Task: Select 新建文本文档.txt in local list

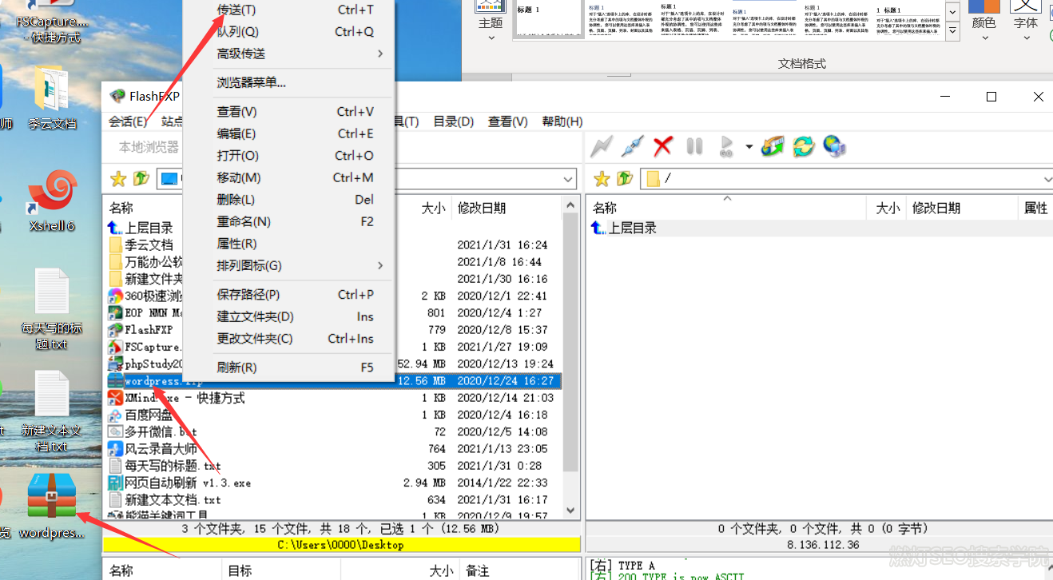Action: [x=173, y=500]
